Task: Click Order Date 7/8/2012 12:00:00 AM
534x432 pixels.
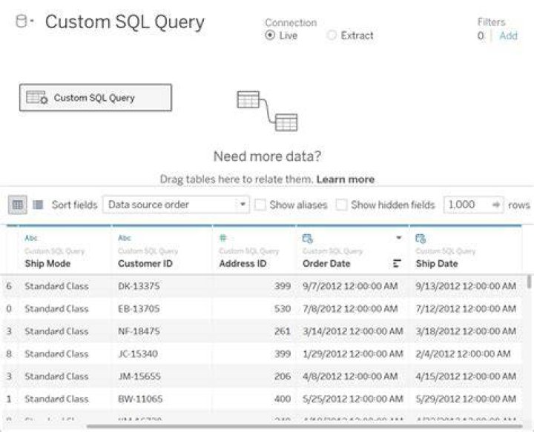Action: click(x=350, y=308)
